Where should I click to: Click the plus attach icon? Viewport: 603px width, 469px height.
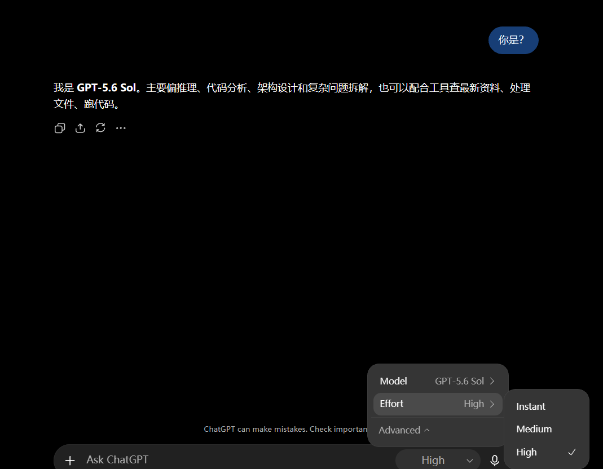point(70,460)
